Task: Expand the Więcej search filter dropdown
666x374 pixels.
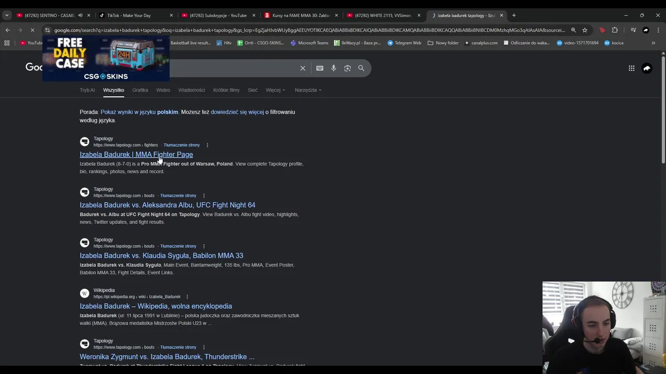Action: (x=275, y=90)
